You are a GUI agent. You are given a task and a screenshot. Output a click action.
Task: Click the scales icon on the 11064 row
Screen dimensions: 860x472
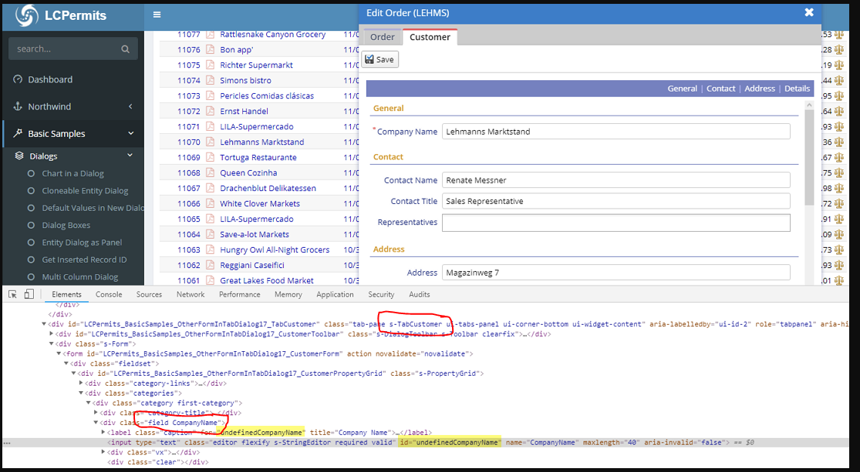pos(838,234)
